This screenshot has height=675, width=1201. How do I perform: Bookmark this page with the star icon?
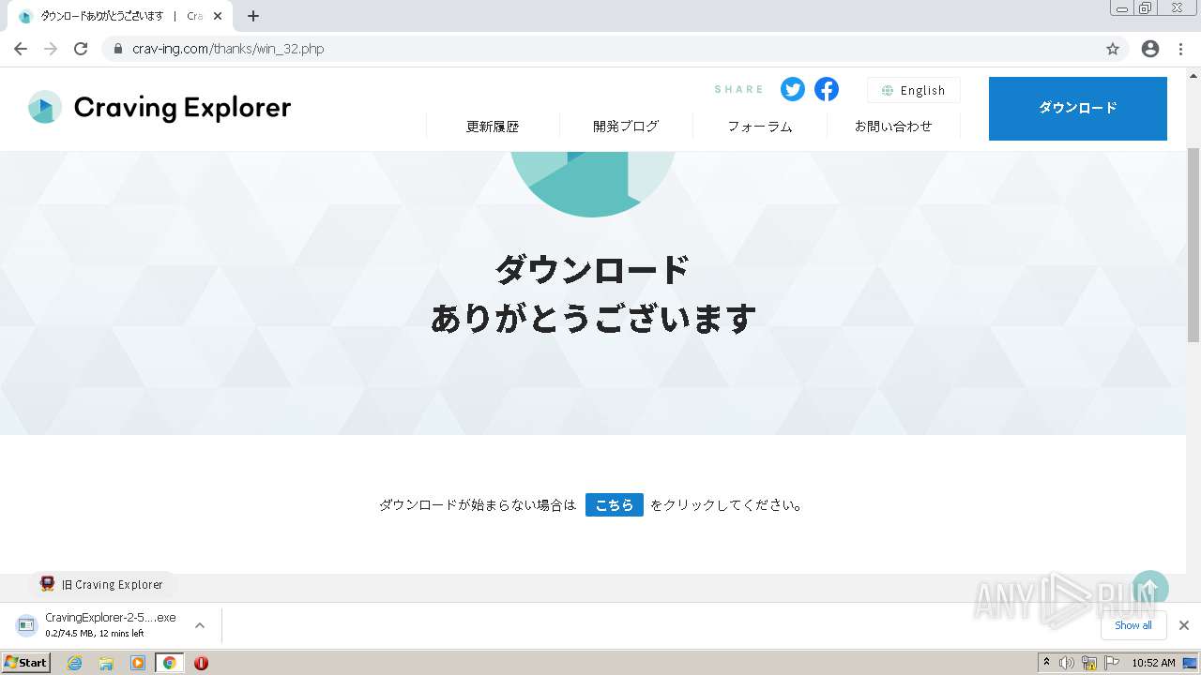click(1113, 49)
